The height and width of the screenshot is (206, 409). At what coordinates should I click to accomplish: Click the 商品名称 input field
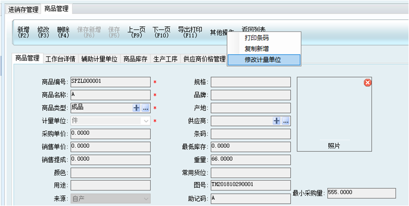(110, 94)
